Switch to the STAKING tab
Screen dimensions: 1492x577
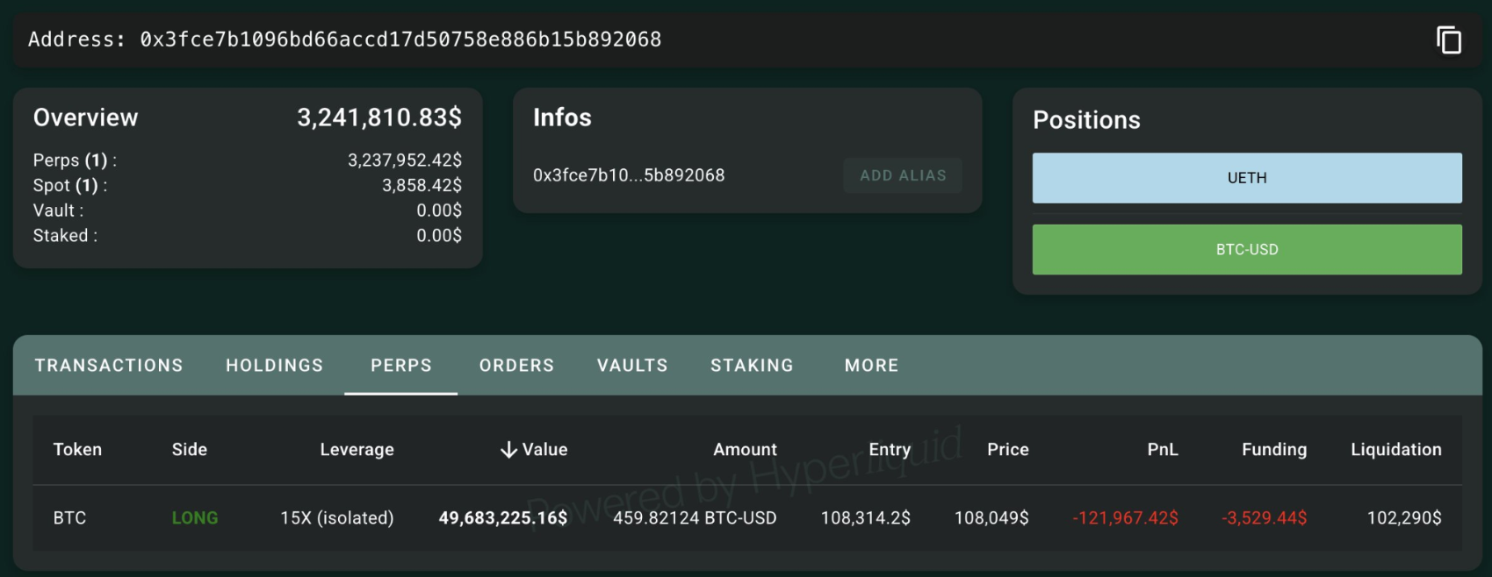(751, 365)
